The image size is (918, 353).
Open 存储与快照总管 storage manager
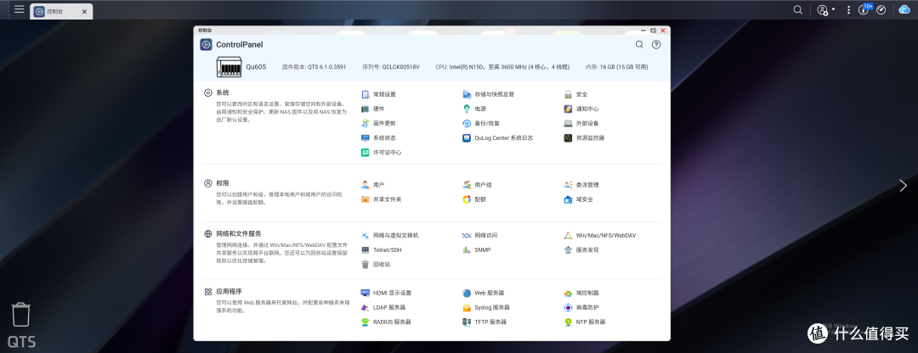click(x=488, y=94)
